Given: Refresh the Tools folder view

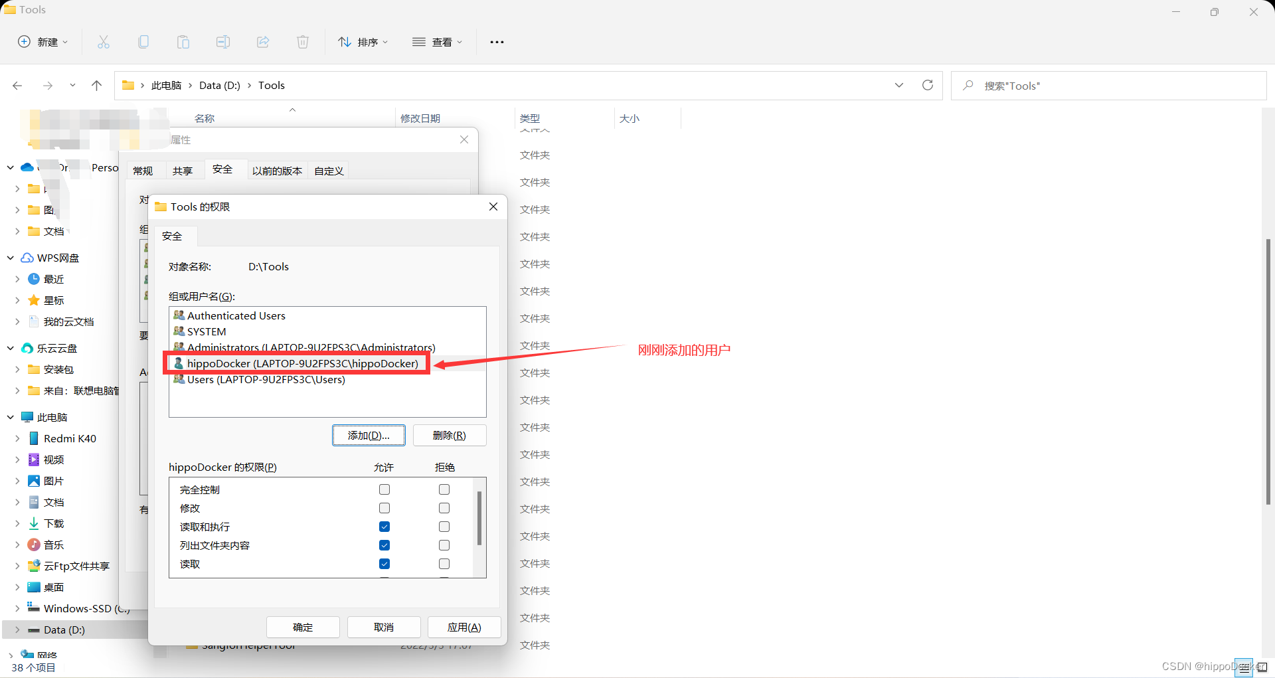Looking at the screenshot, I should tap(928, 85).
